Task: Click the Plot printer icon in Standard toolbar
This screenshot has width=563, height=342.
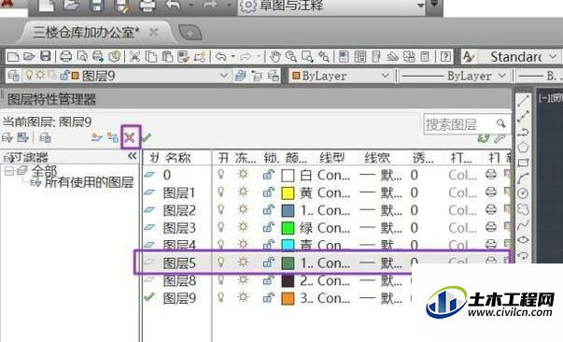Action: click(x=65, y=56)
